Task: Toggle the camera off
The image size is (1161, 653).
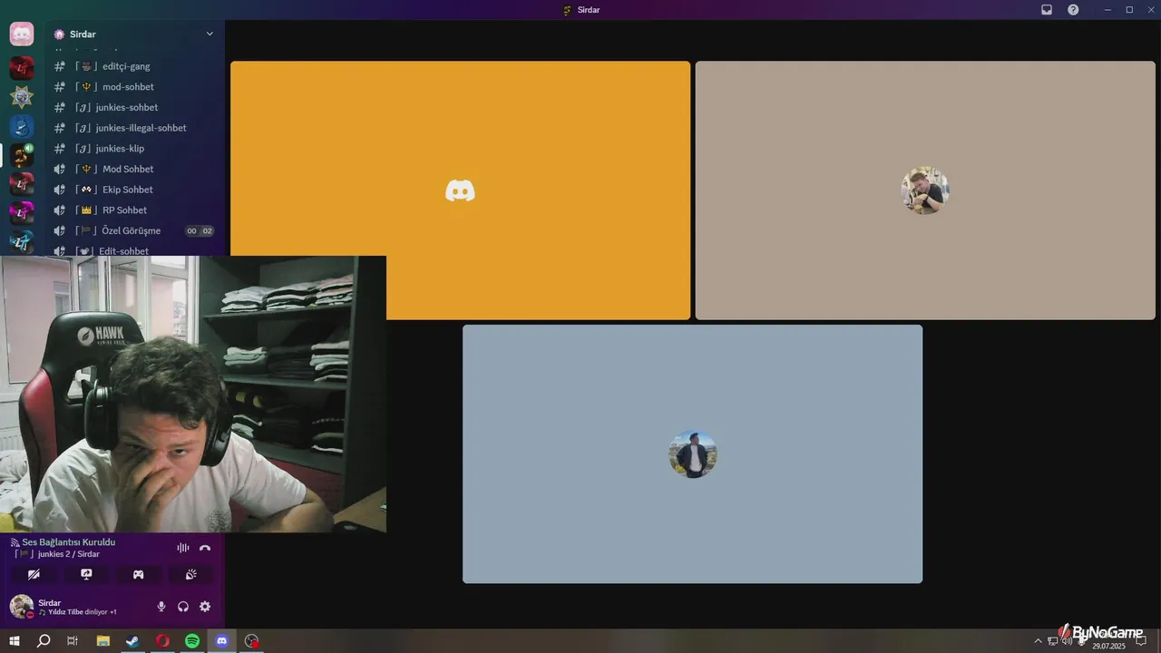Action: point(34,574)
